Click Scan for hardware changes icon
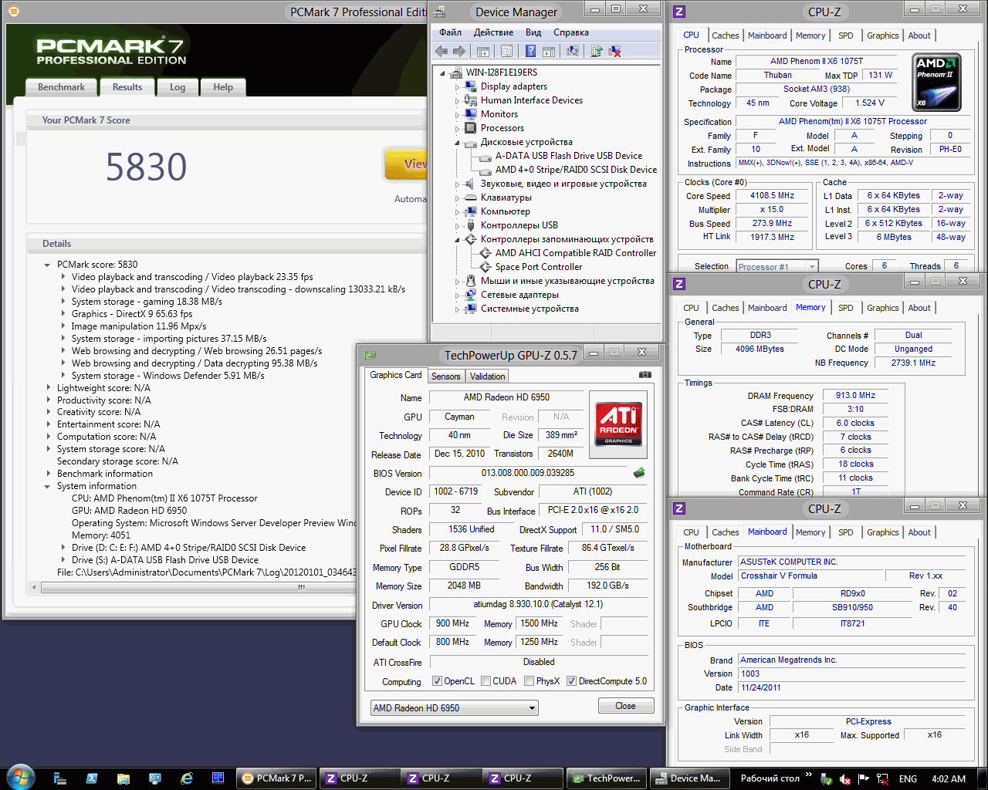The width and height of the screenshot is (988, 790). (x=572, y=51)
